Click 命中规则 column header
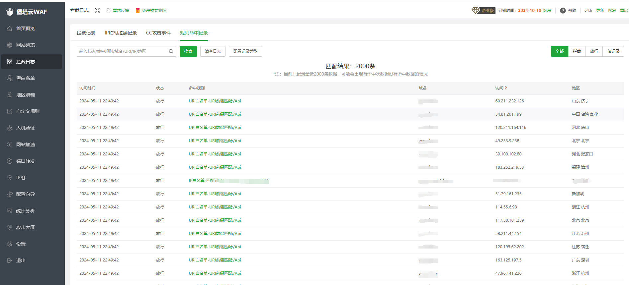 click(x=197, y=88)
